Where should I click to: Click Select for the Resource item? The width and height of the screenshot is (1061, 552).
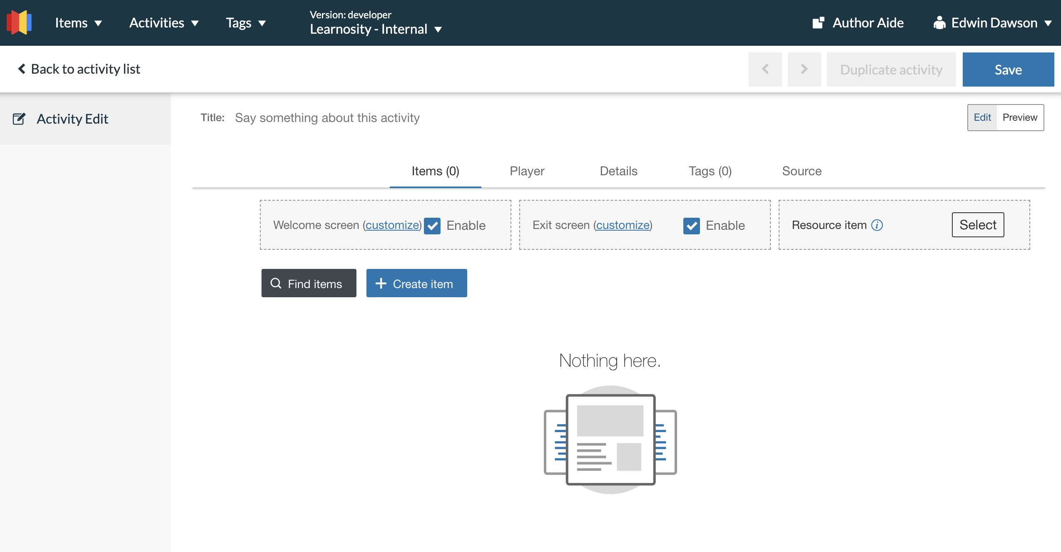pyautogui.click(x=978, y=224)
